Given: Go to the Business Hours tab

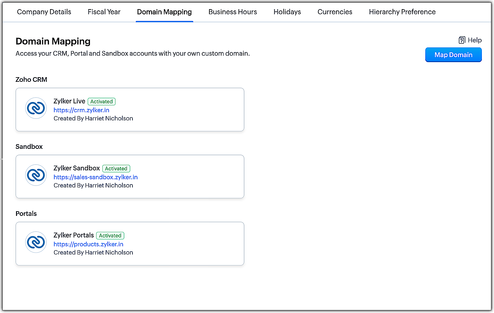Looking at the screenshot, I should point(233,12).
